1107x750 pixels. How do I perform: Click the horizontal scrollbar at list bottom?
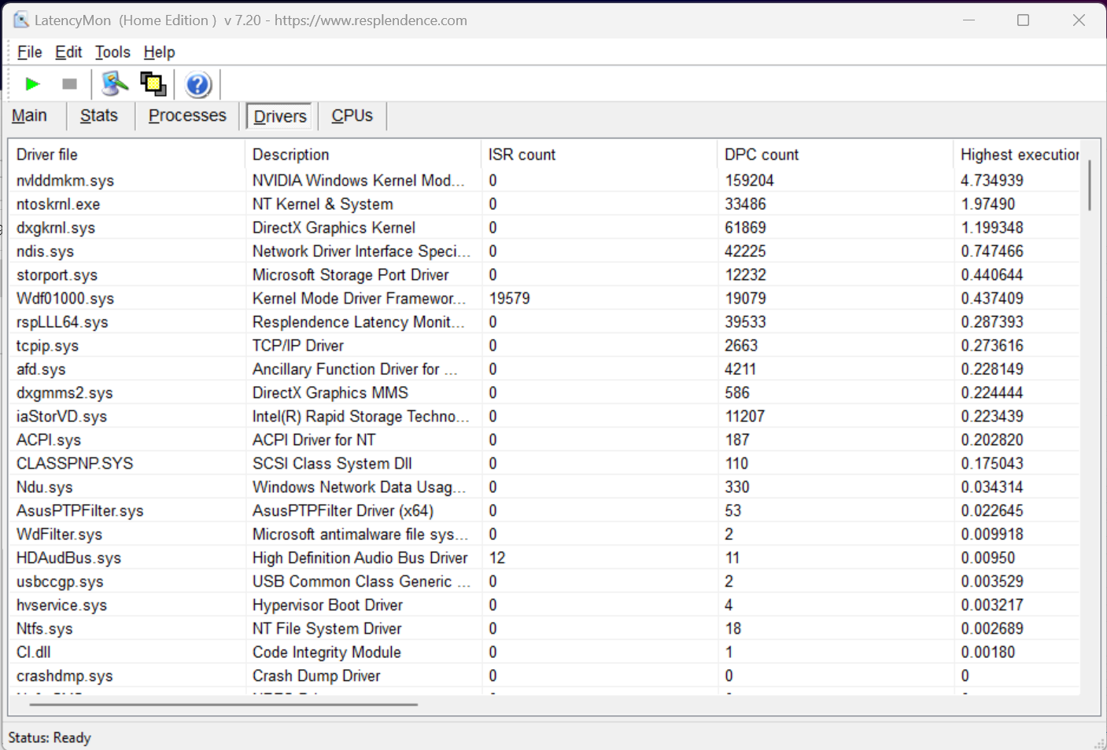click(223, 704)
